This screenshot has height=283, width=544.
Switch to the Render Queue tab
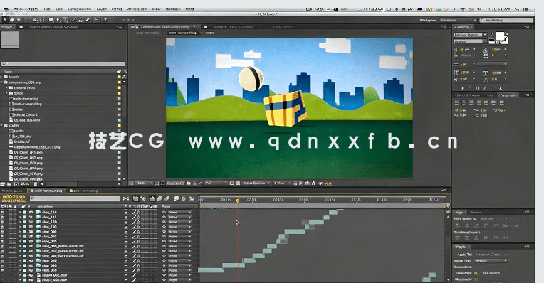(x=12, y=191)
